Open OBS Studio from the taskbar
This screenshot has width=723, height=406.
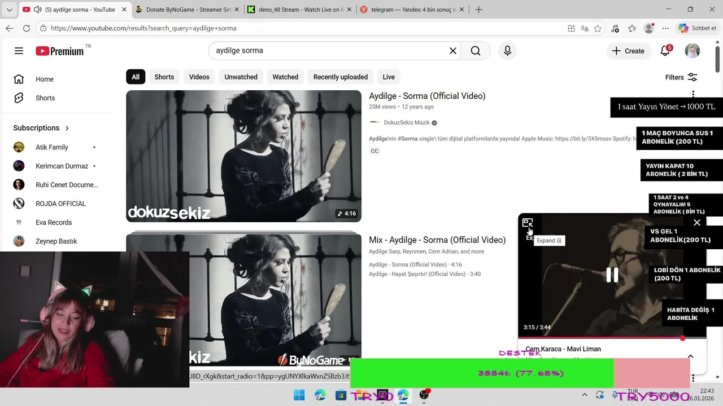point(424,395)
